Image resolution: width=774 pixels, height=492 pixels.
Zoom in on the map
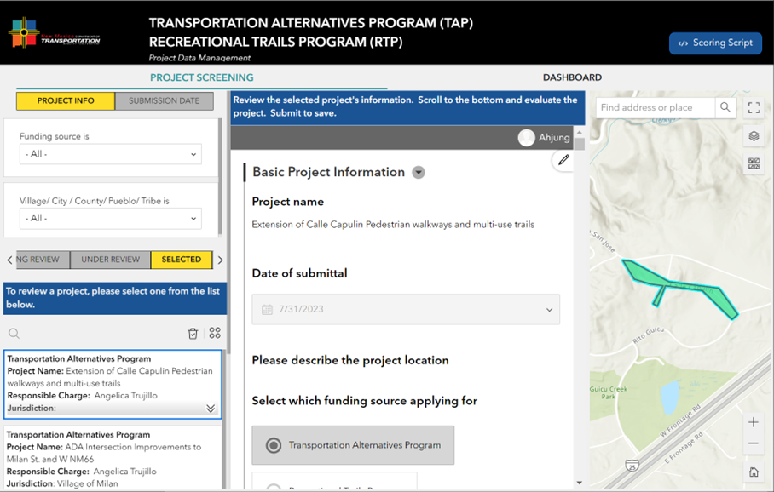click(x=754, y=423)
